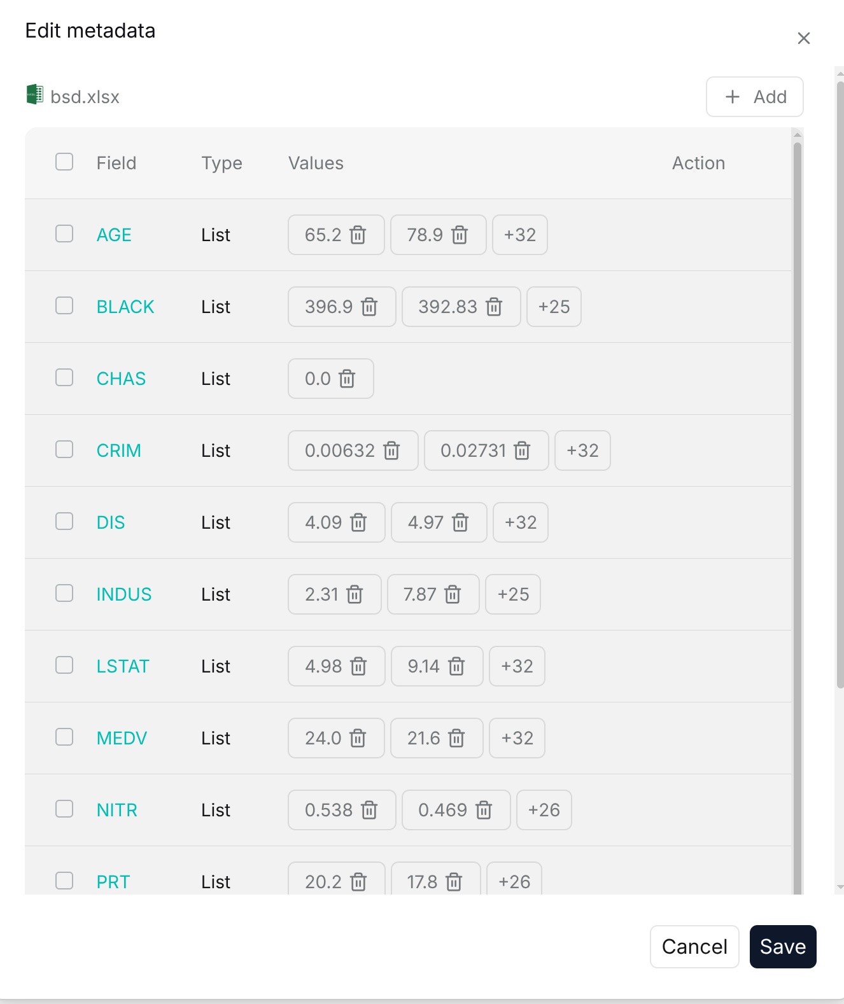Expand the +32 more AGE values
This screenshot has height=1004, width=844.
(520, 235)
